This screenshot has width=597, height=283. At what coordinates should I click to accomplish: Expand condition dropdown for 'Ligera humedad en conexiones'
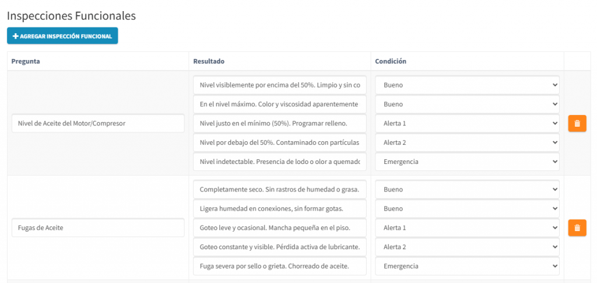tap(467, 209)
